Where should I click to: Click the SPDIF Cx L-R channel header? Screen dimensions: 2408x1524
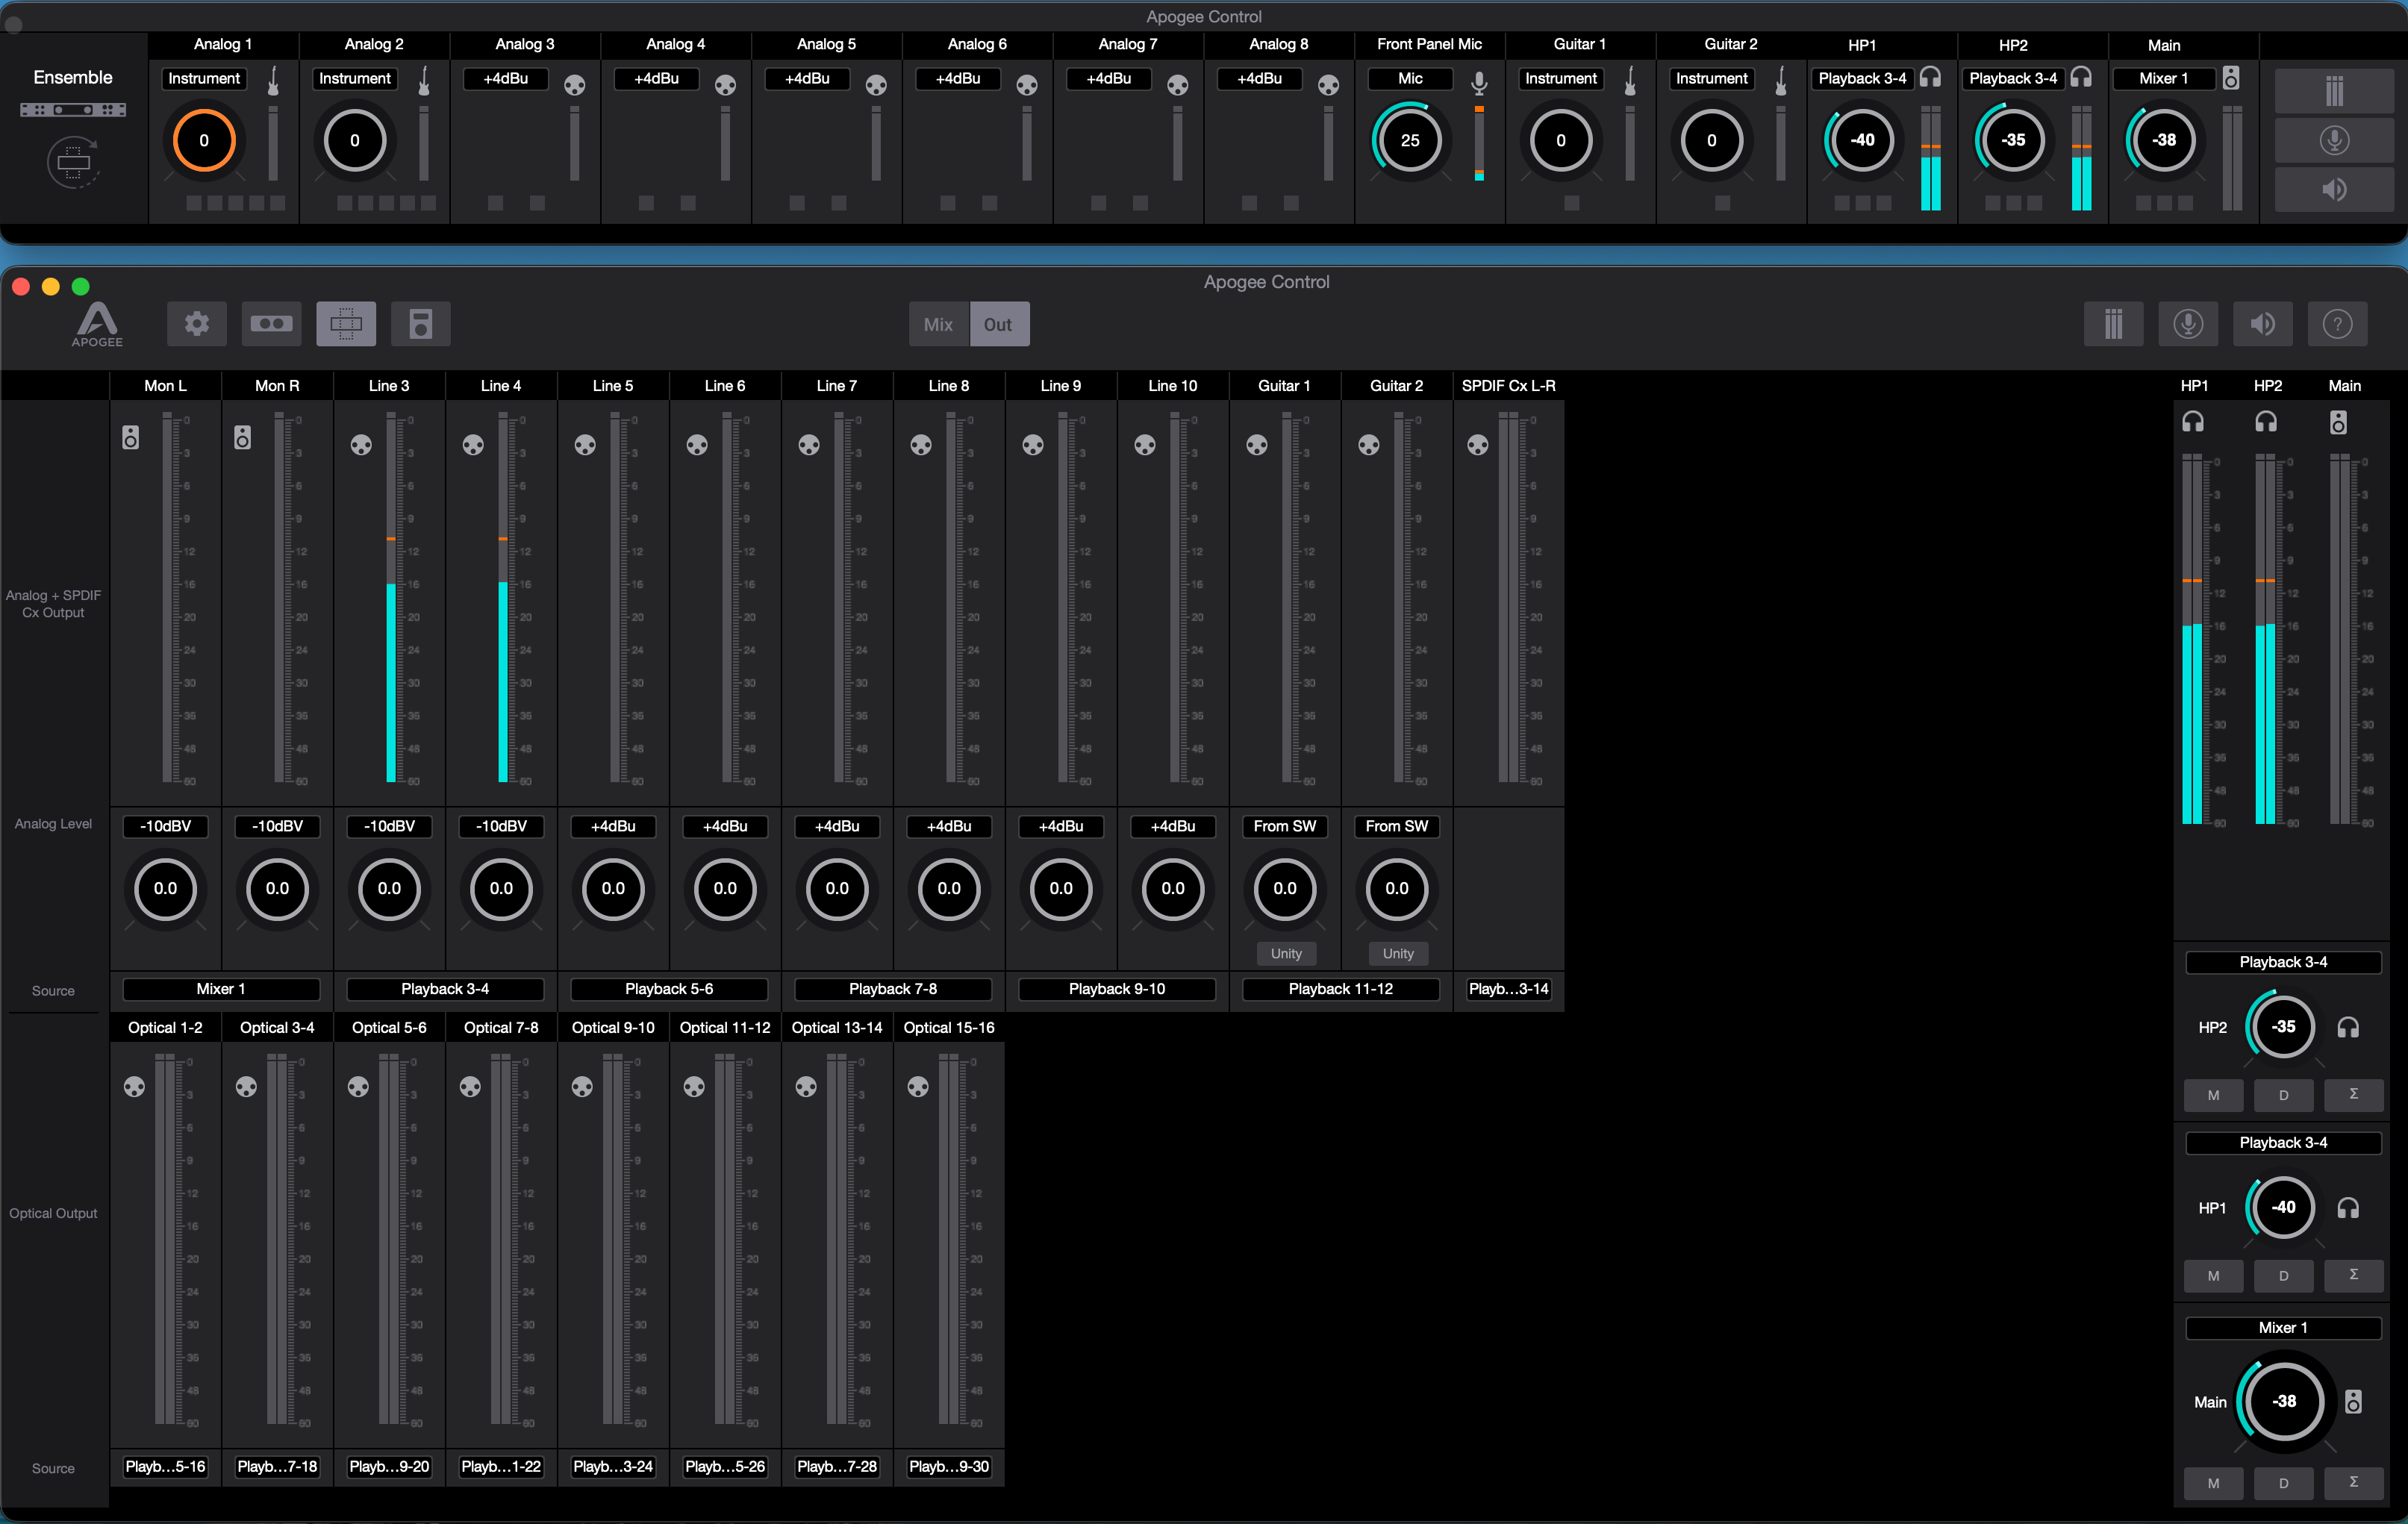pyautogui.click(x=1508, y=386)
